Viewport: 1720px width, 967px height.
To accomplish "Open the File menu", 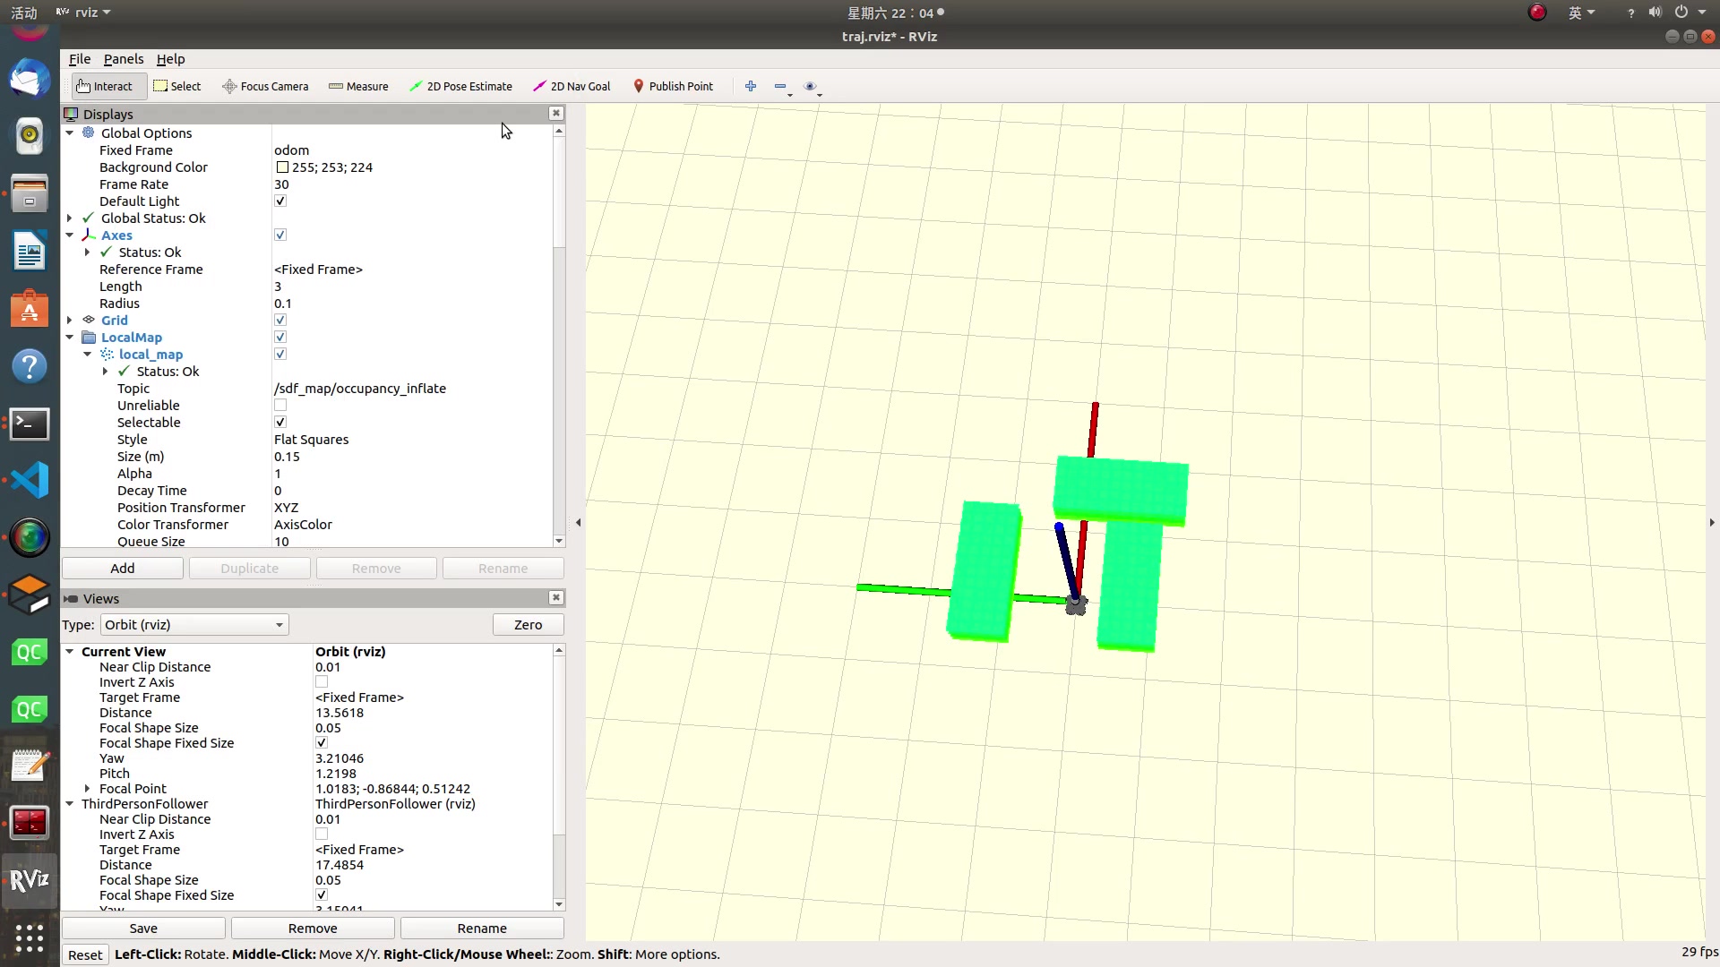I will click(x=79, y=59).
